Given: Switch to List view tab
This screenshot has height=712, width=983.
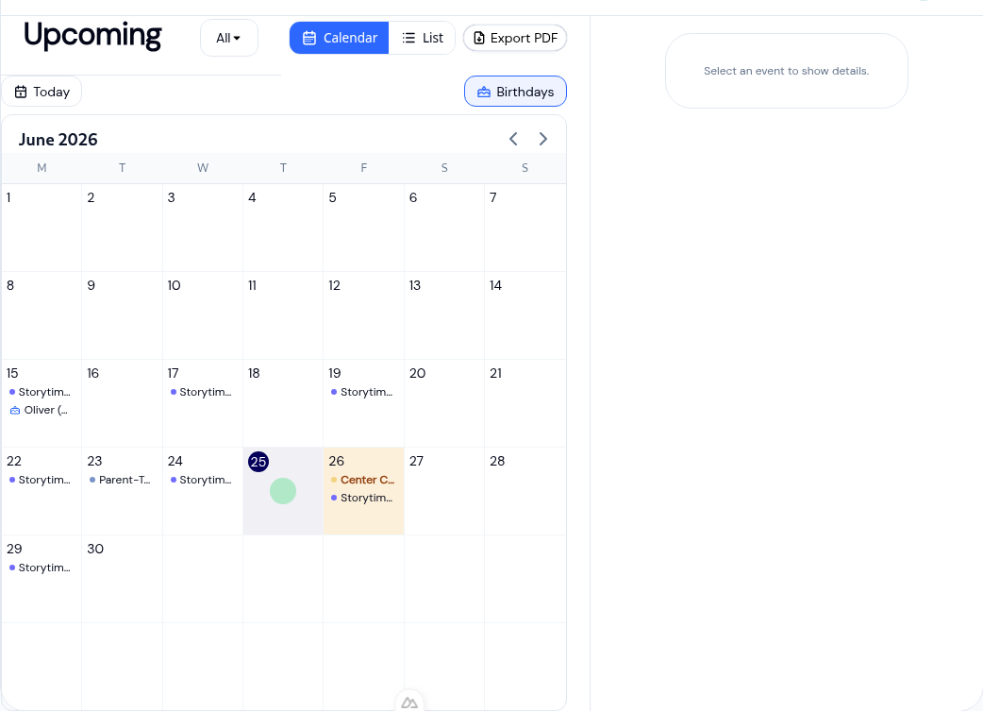Looking at the screenshot, I should click(422, 39).
